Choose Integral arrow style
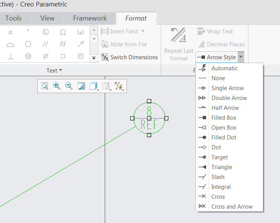280x223 pixels. (229, 187)
